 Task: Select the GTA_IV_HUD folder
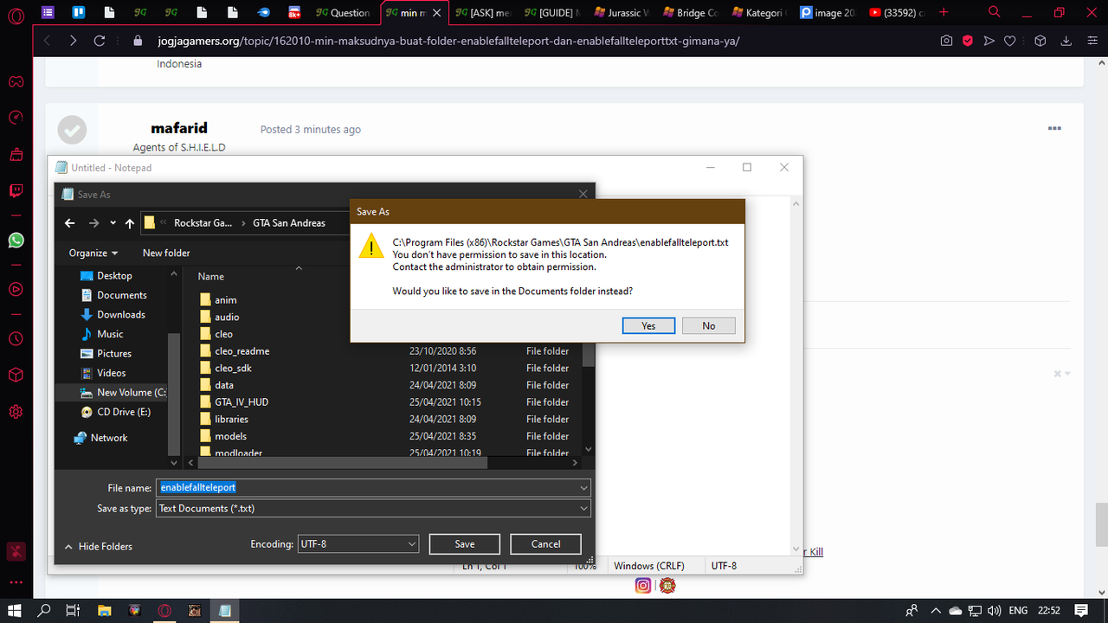click(x=241, y=402)
